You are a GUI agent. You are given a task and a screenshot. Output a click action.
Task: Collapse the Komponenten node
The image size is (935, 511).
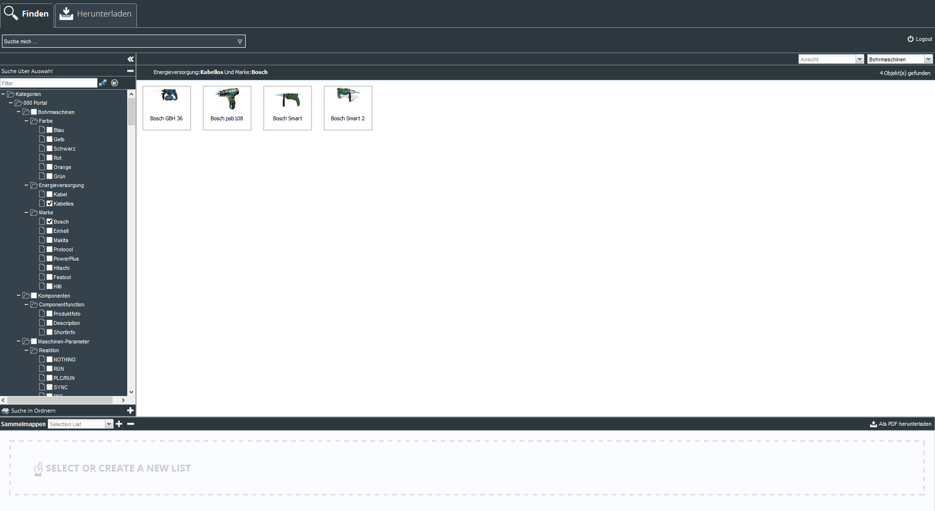coord(19,295)
